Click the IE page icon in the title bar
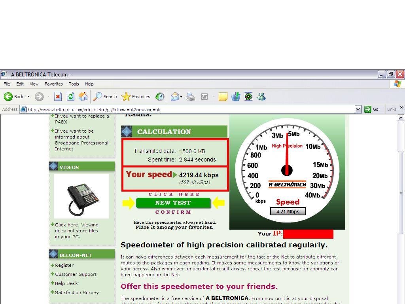Image resolution: width=405 pixels, height=304 pixels. [4, 74]
